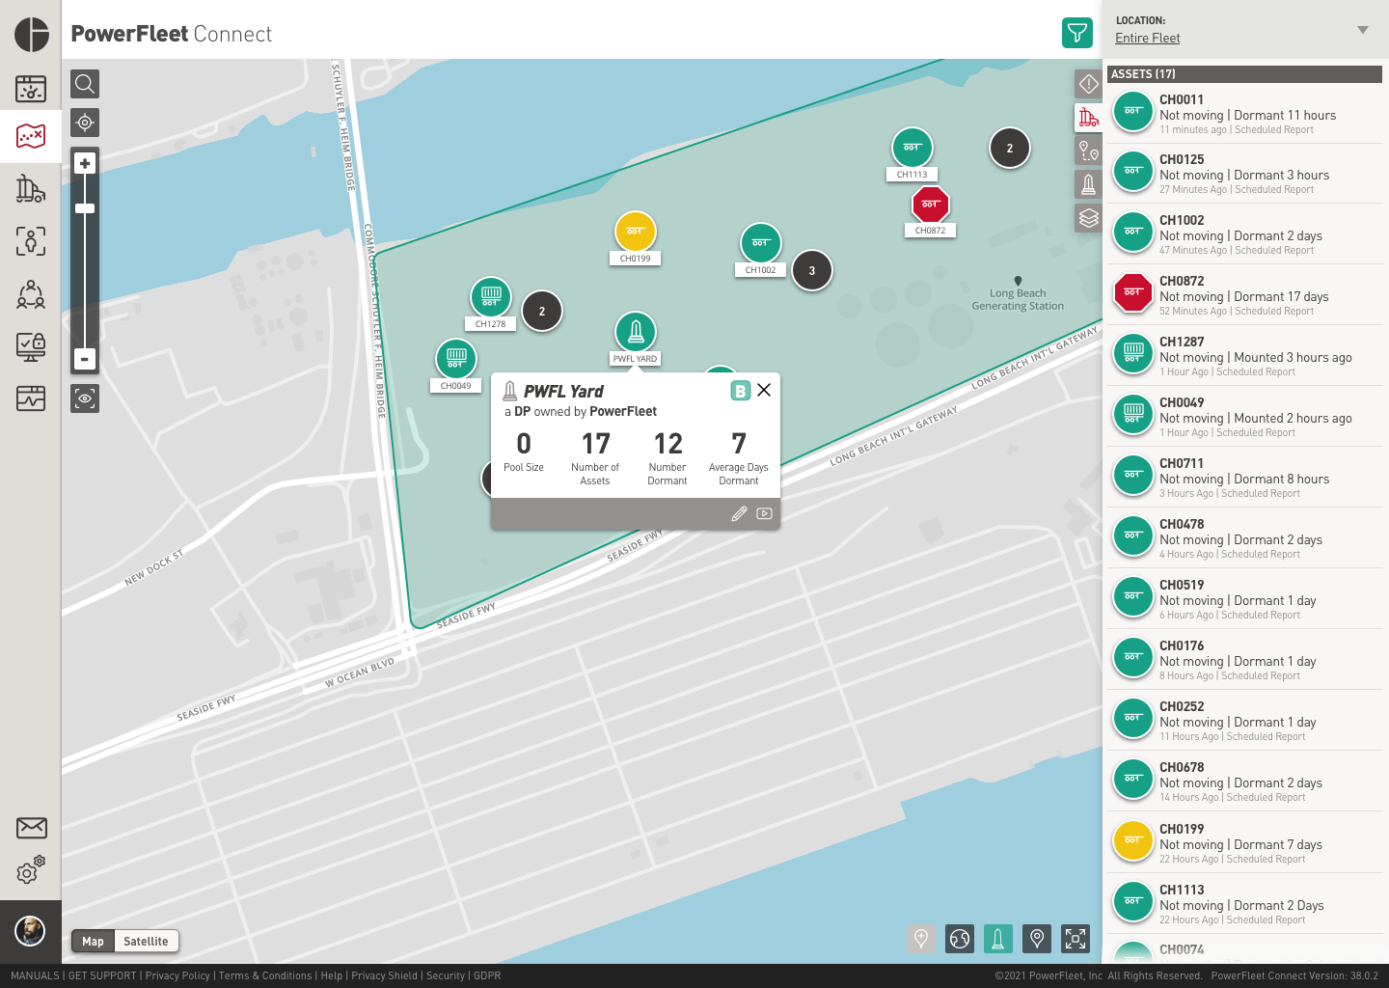
Task: Open the operator scan sidebar icon
Action: (x=31, y=240)
